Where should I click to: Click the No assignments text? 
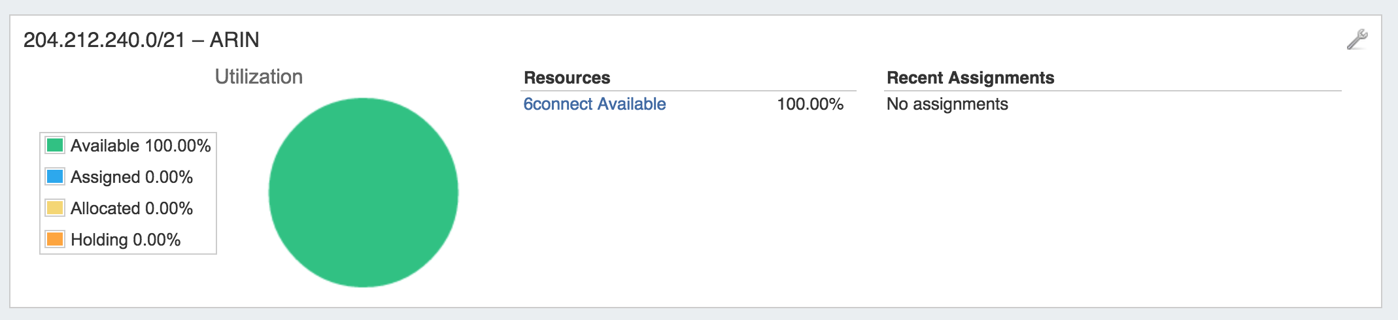947,104
